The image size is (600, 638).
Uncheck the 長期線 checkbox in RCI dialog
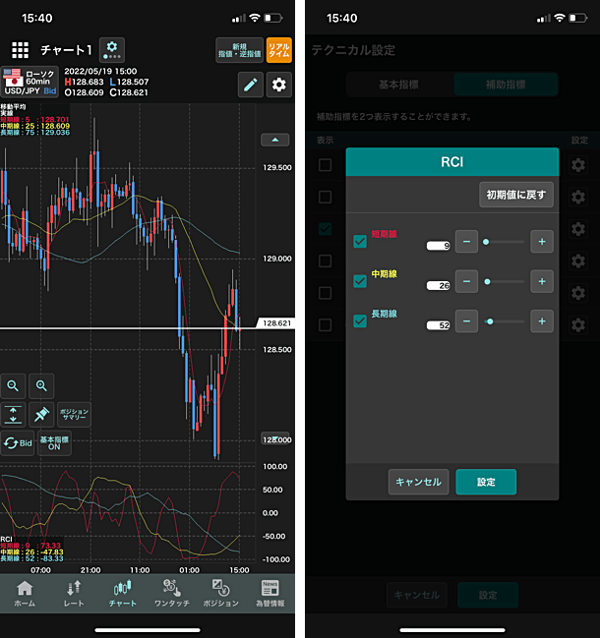[360, 321]
